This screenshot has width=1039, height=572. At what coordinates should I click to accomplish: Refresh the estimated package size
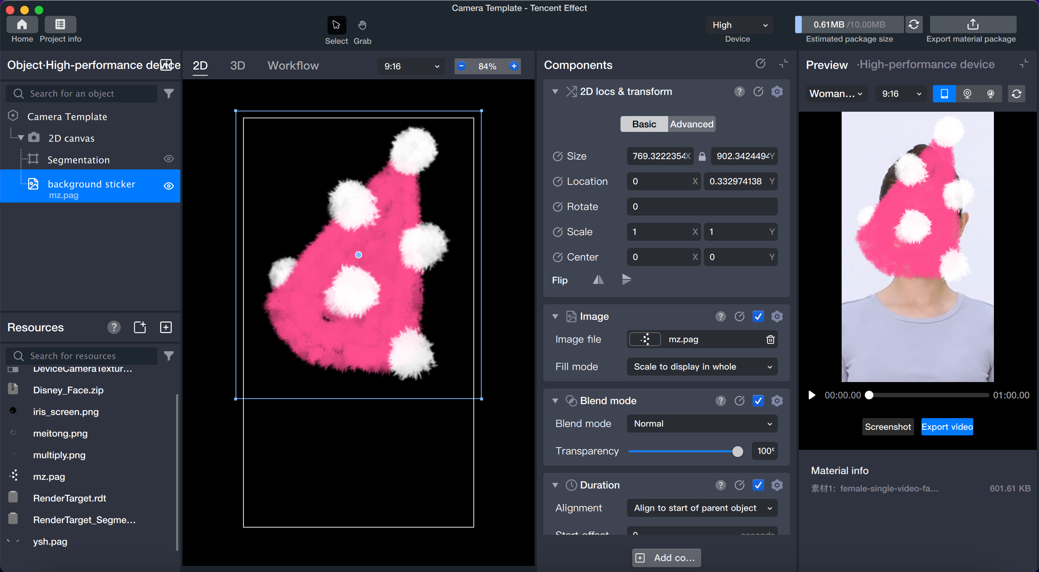click(913, 25)
